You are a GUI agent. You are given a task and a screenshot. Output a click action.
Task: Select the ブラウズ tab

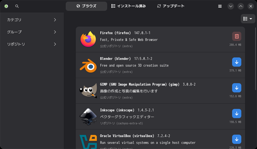pos(86,6)
